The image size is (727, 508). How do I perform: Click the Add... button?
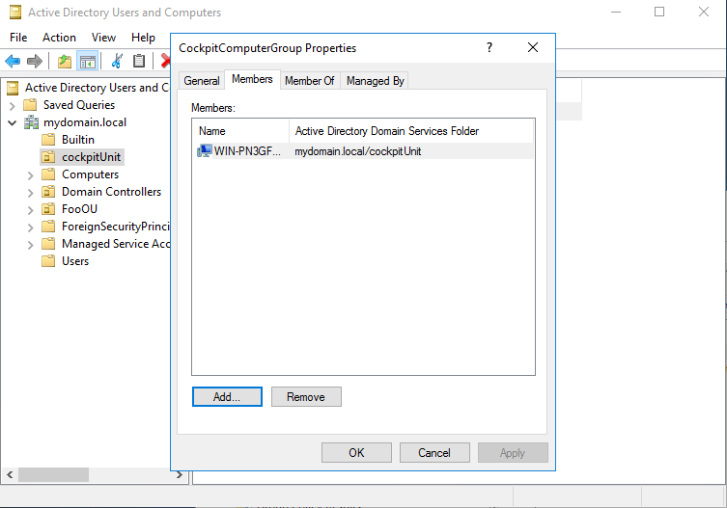point(227,397)
